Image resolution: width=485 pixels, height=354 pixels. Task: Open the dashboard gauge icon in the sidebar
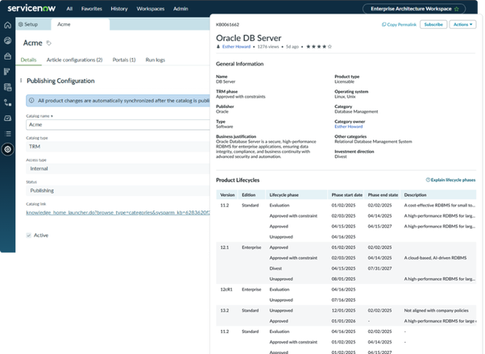[x=8, y=40]
